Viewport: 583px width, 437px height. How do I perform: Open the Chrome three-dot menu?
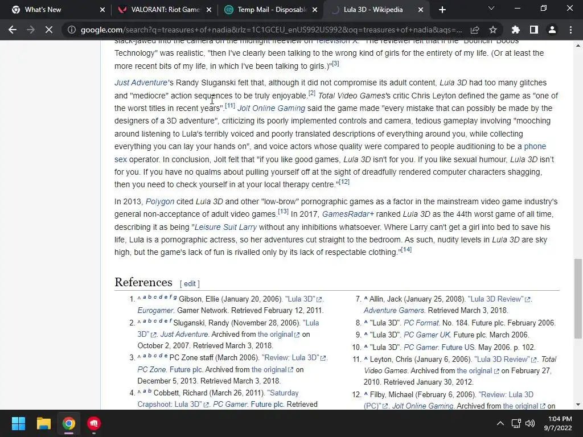(570, 30)
